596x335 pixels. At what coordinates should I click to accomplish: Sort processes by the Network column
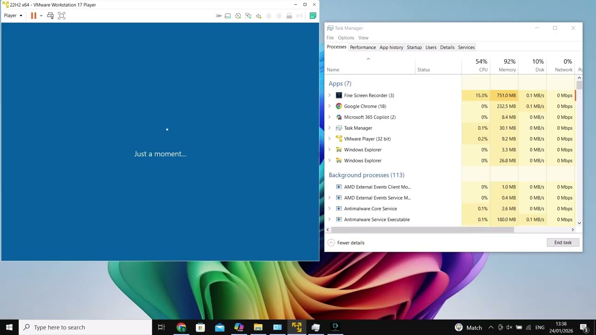561,65
